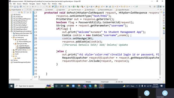The width and height of the screenshot is (174, 98).
Task: Click Collapse All icon in Project Explorer
Action: 19,13
